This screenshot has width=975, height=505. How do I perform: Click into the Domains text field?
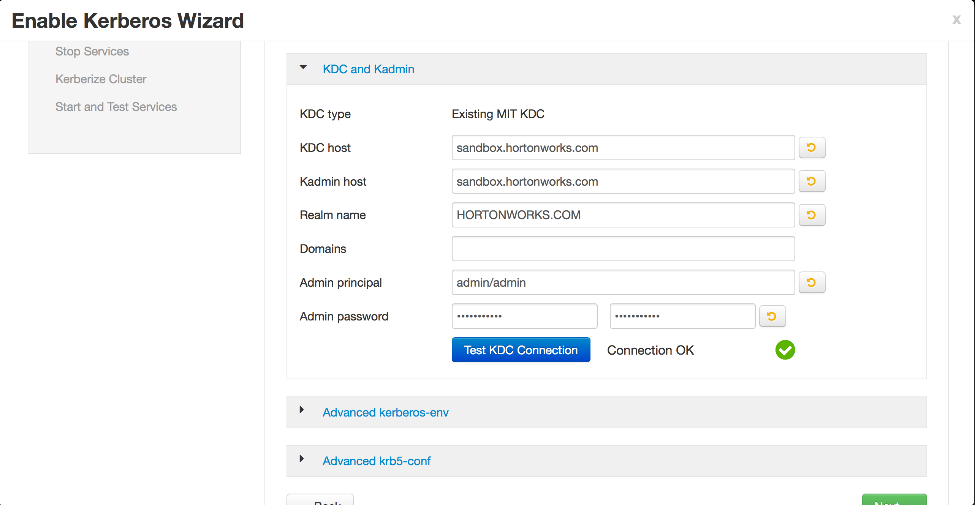point(623,249)
